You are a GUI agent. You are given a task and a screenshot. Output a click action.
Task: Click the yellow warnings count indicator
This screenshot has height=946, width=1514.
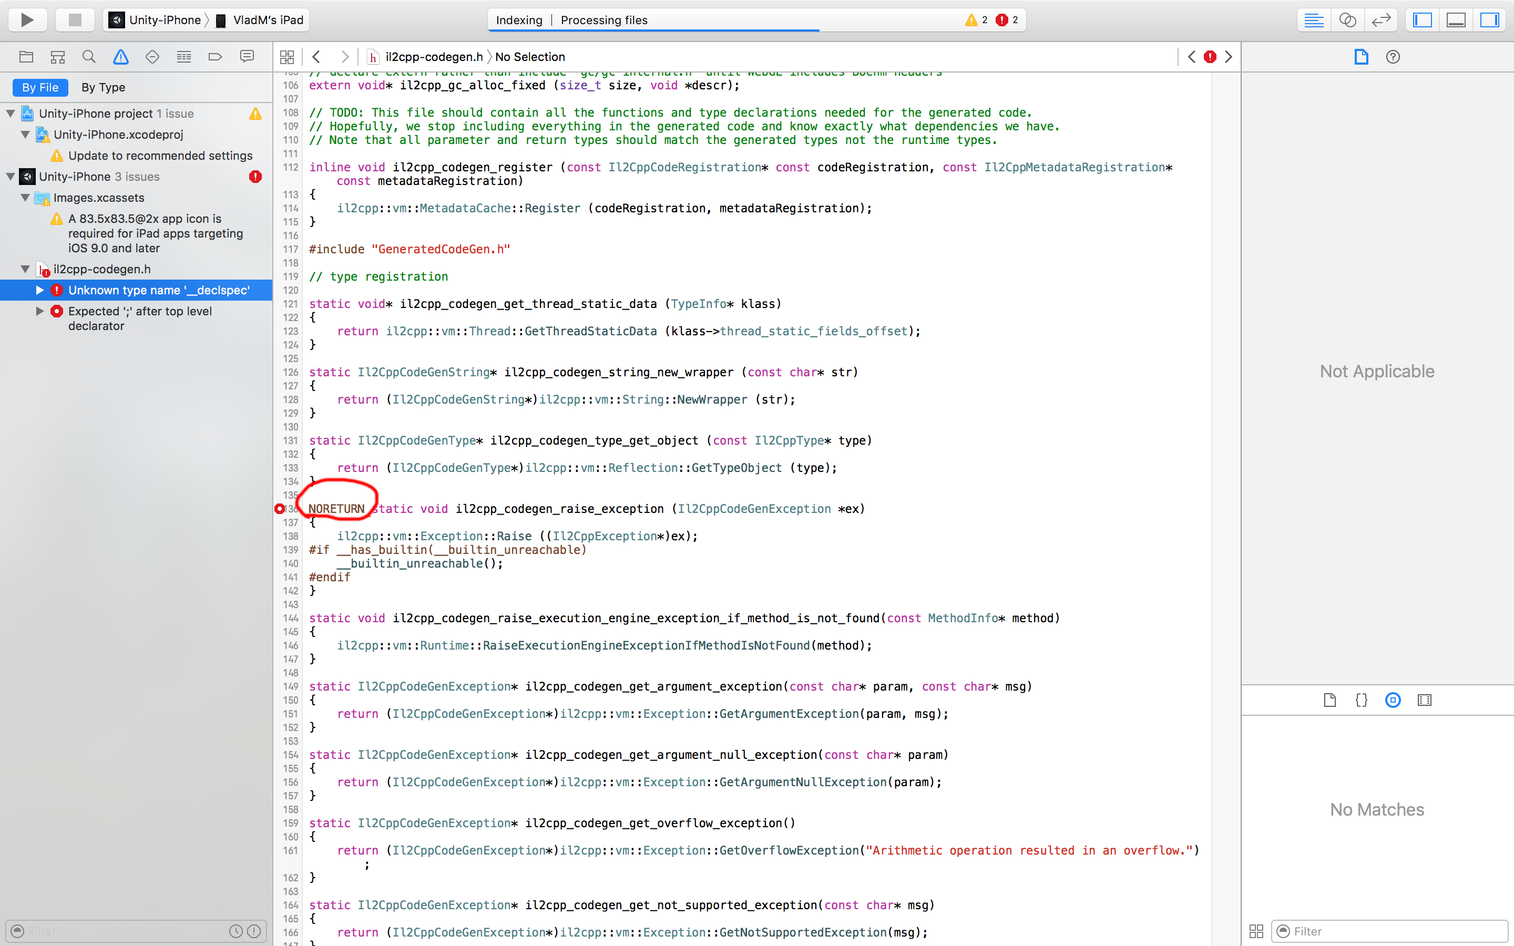[x=975, y=20]
